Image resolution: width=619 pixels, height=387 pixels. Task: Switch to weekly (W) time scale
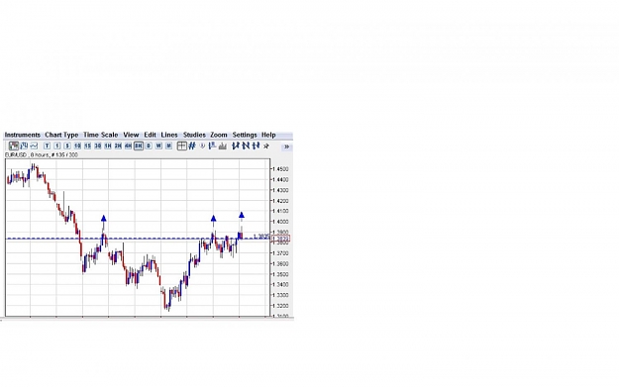(158, 145)
